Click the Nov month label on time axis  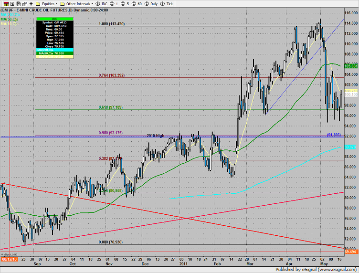[109, 264]
